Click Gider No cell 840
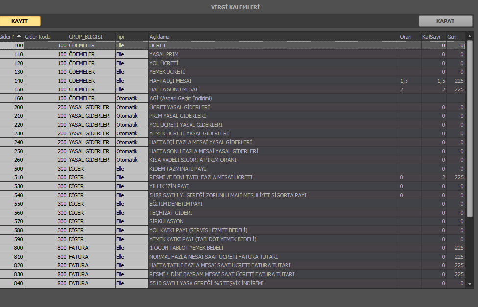The height and width of the screenshot is (307, 478). (12, 284)
